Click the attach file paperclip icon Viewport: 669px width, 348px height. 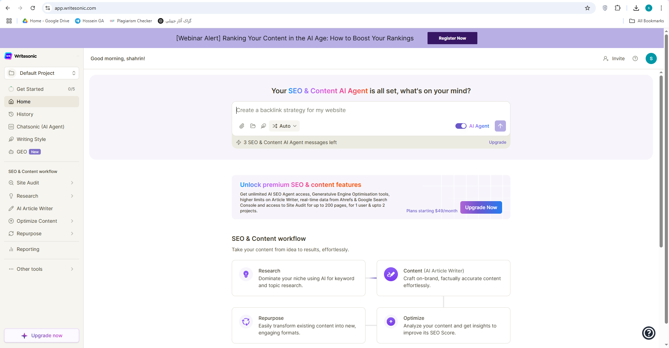pyautogui.click(x=242, y=126)
